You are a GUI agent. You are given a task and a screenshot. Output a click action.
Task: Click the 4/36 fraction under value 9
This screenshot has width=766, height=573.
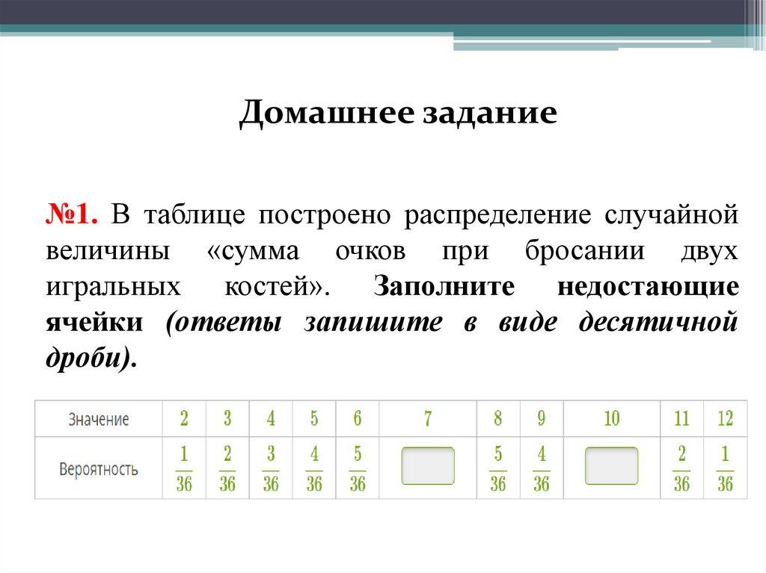(x=541, y=469)
